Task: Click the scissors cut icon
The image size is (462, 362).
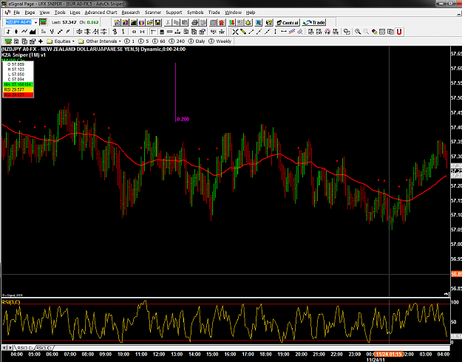Action: click(x=168, y=22)
